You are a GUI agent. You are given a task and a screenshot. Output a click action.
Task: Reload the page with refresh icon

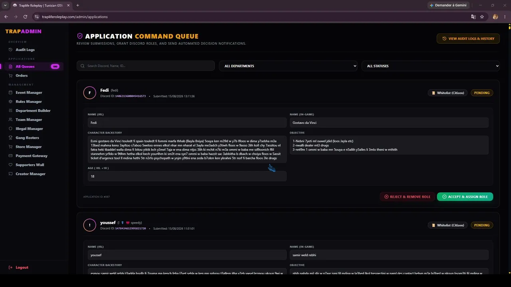pos(25,17)
